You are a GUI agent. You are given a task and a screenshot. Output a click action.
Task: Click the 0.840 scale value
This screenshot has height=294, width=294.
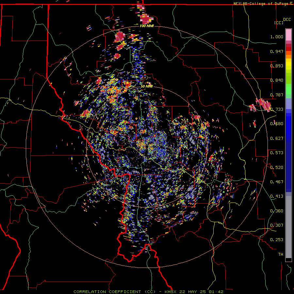coord(277,80)
